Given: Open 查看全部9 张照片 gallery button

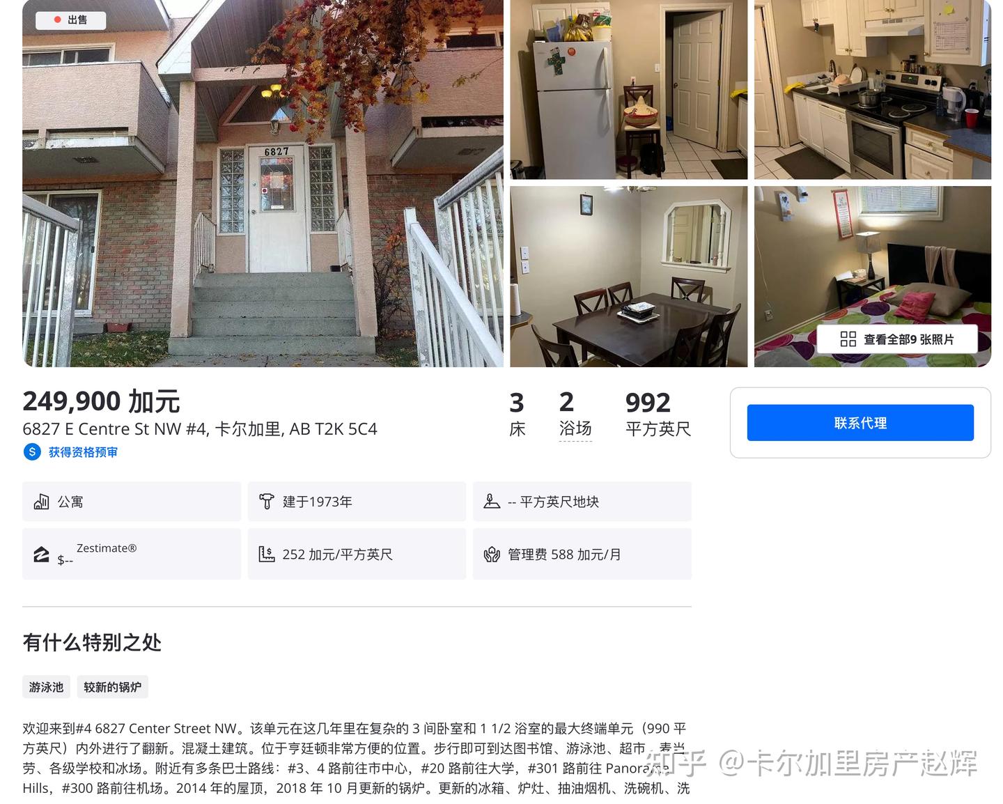Looking at the screenshot, I should pos(897,339).
